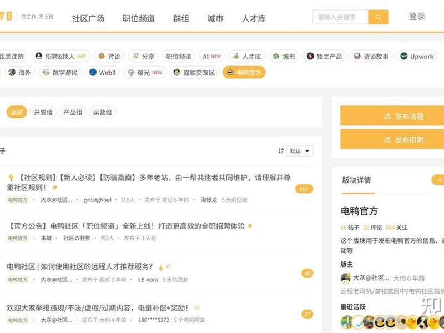Click replier 海银龙 on first post
444x333 pixels.
209,200
